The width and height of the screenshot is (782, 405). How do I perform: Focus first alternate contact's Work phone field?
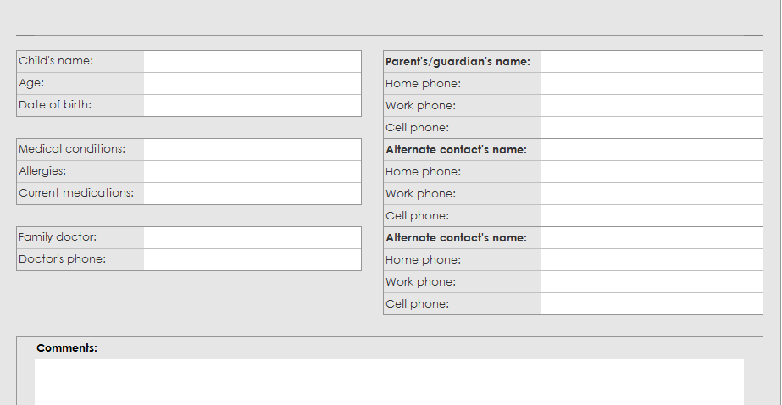pyautogui.click(x=651, y=194)
